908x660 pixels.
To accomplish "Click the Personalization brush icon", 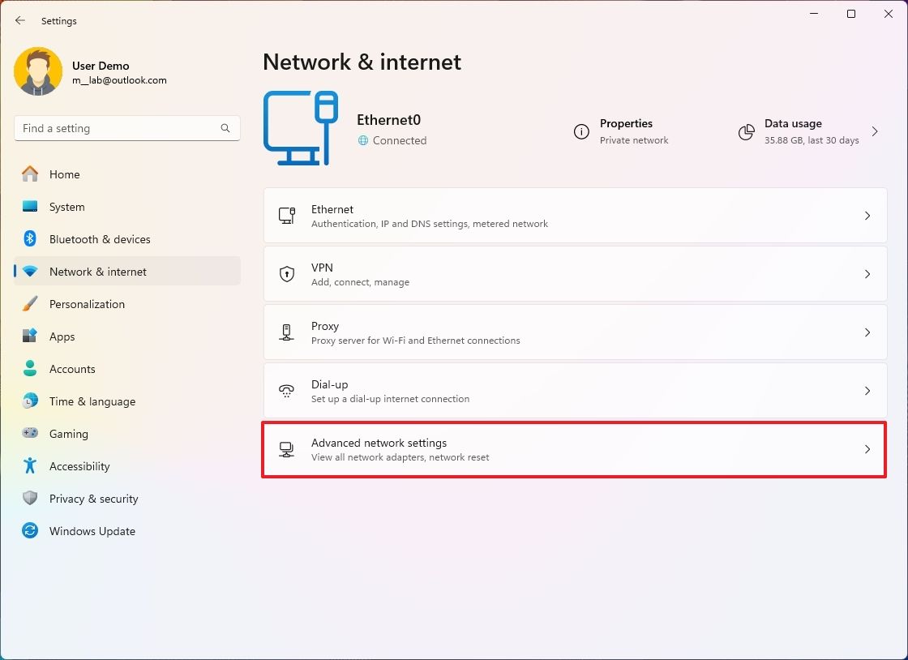I will pos(30,304).
